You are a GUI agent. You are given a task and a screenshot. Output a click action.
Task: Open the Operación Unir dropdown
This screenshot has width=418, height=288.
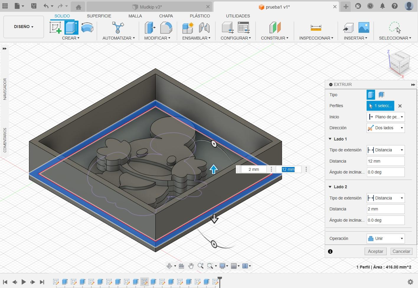click(386, 238)
